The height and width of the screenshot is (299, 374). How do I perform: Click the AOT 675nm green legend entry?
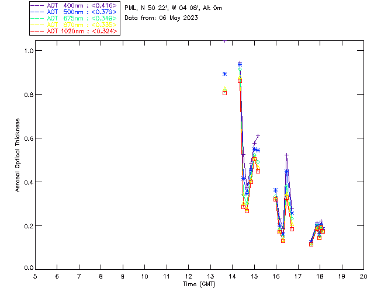coord(74,18)
